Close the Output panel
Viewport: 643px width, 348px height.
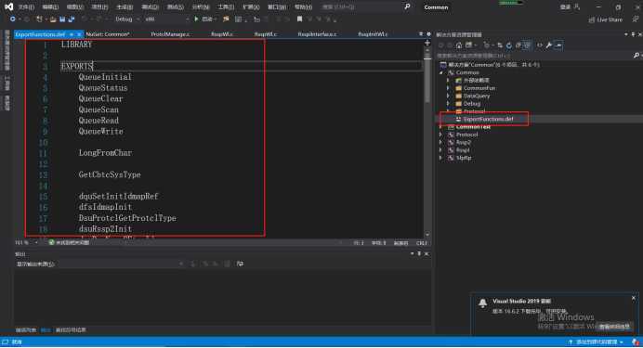(426, 254)
